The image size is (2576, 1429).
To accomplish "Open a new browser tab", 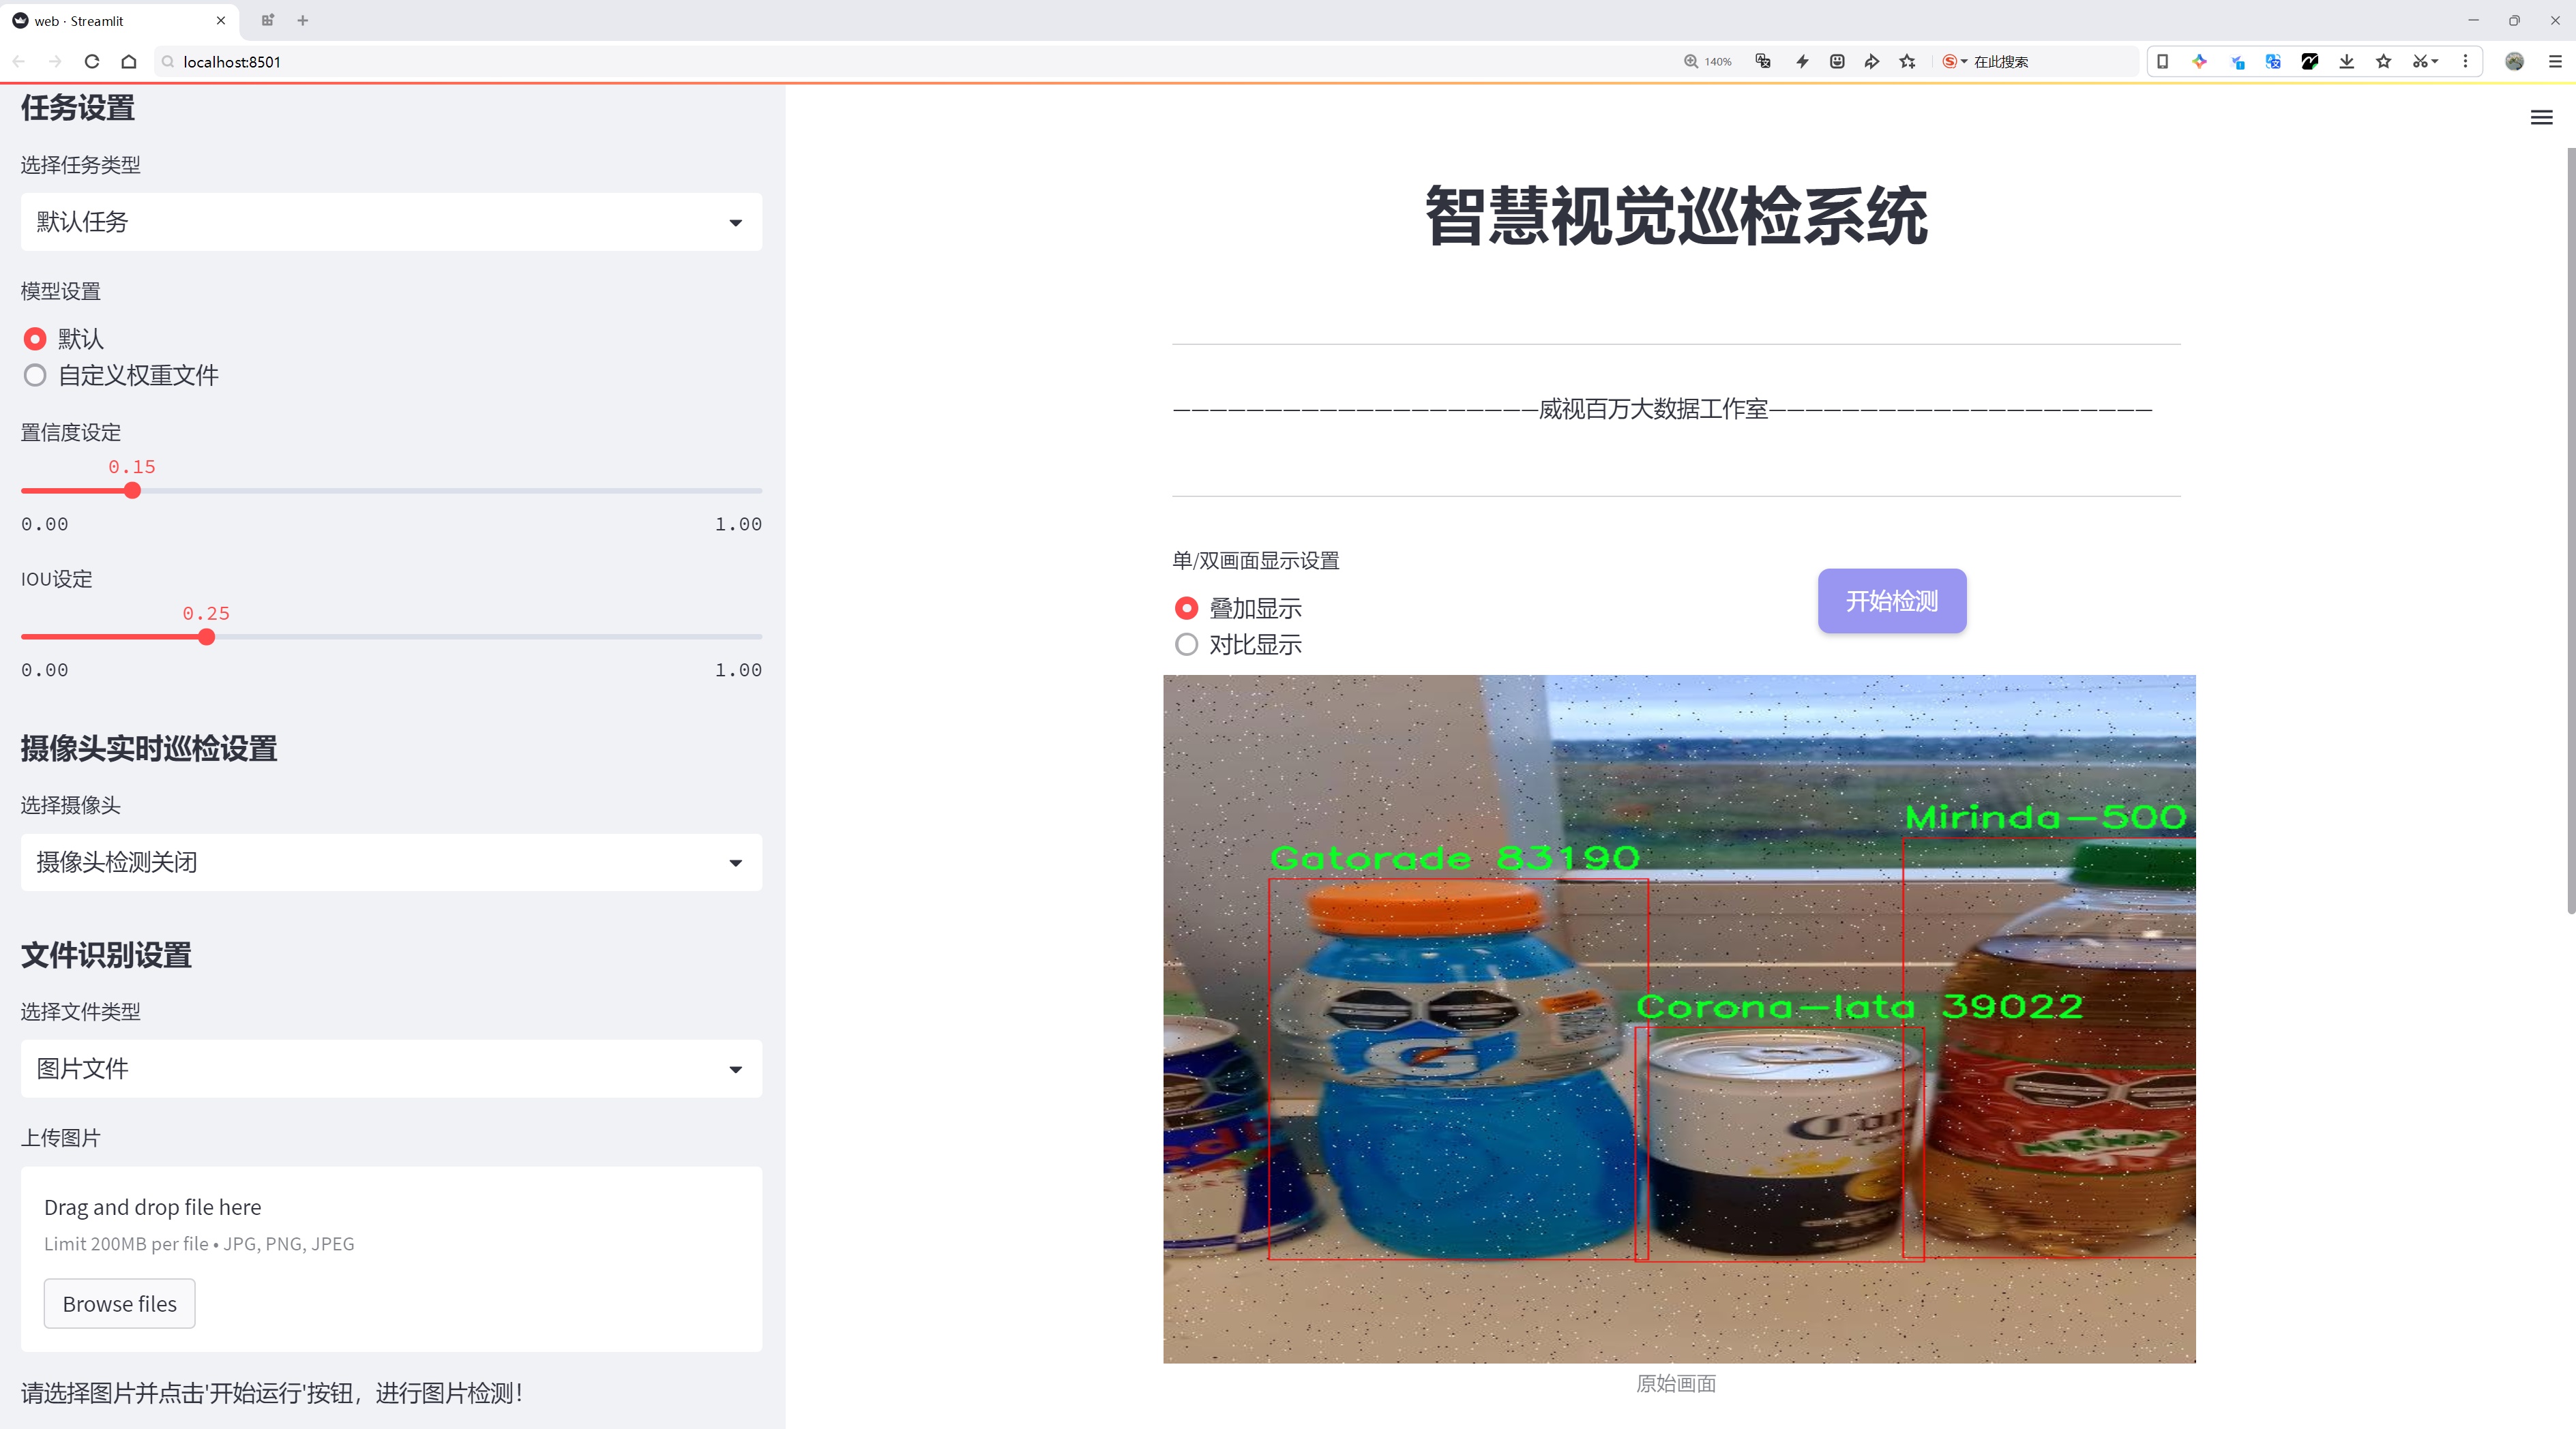I will coord(303,20).
